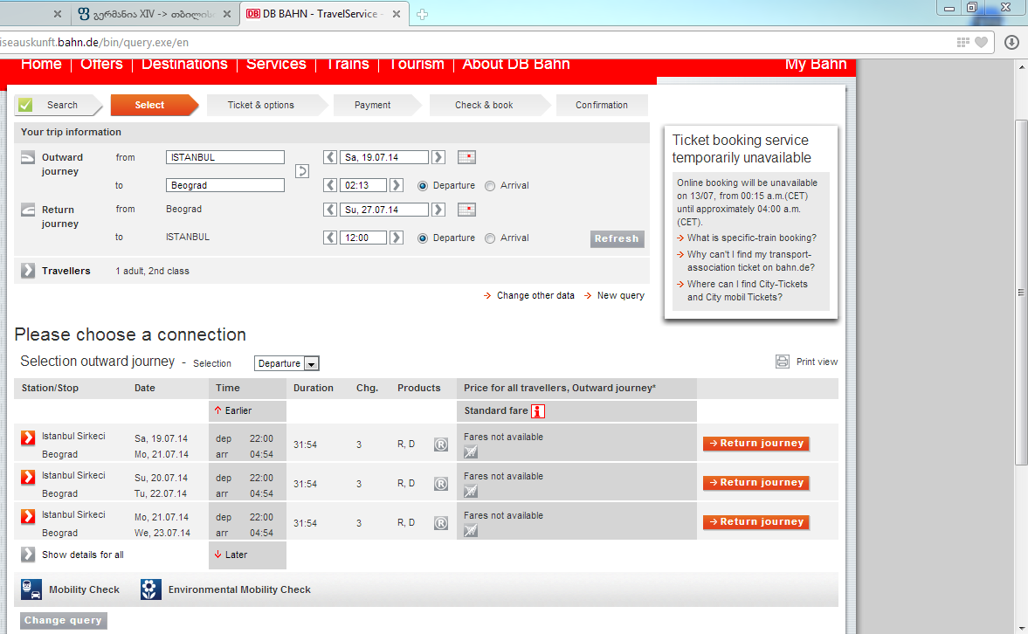
Task: Click the page vertical scrollbar
Action: pyautogui.click(x=1021, y=293)
